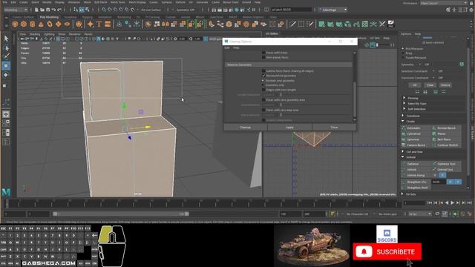475x267 pixels.
Task: Enable Lamina faces checkbox
Action: pos(263,71)
